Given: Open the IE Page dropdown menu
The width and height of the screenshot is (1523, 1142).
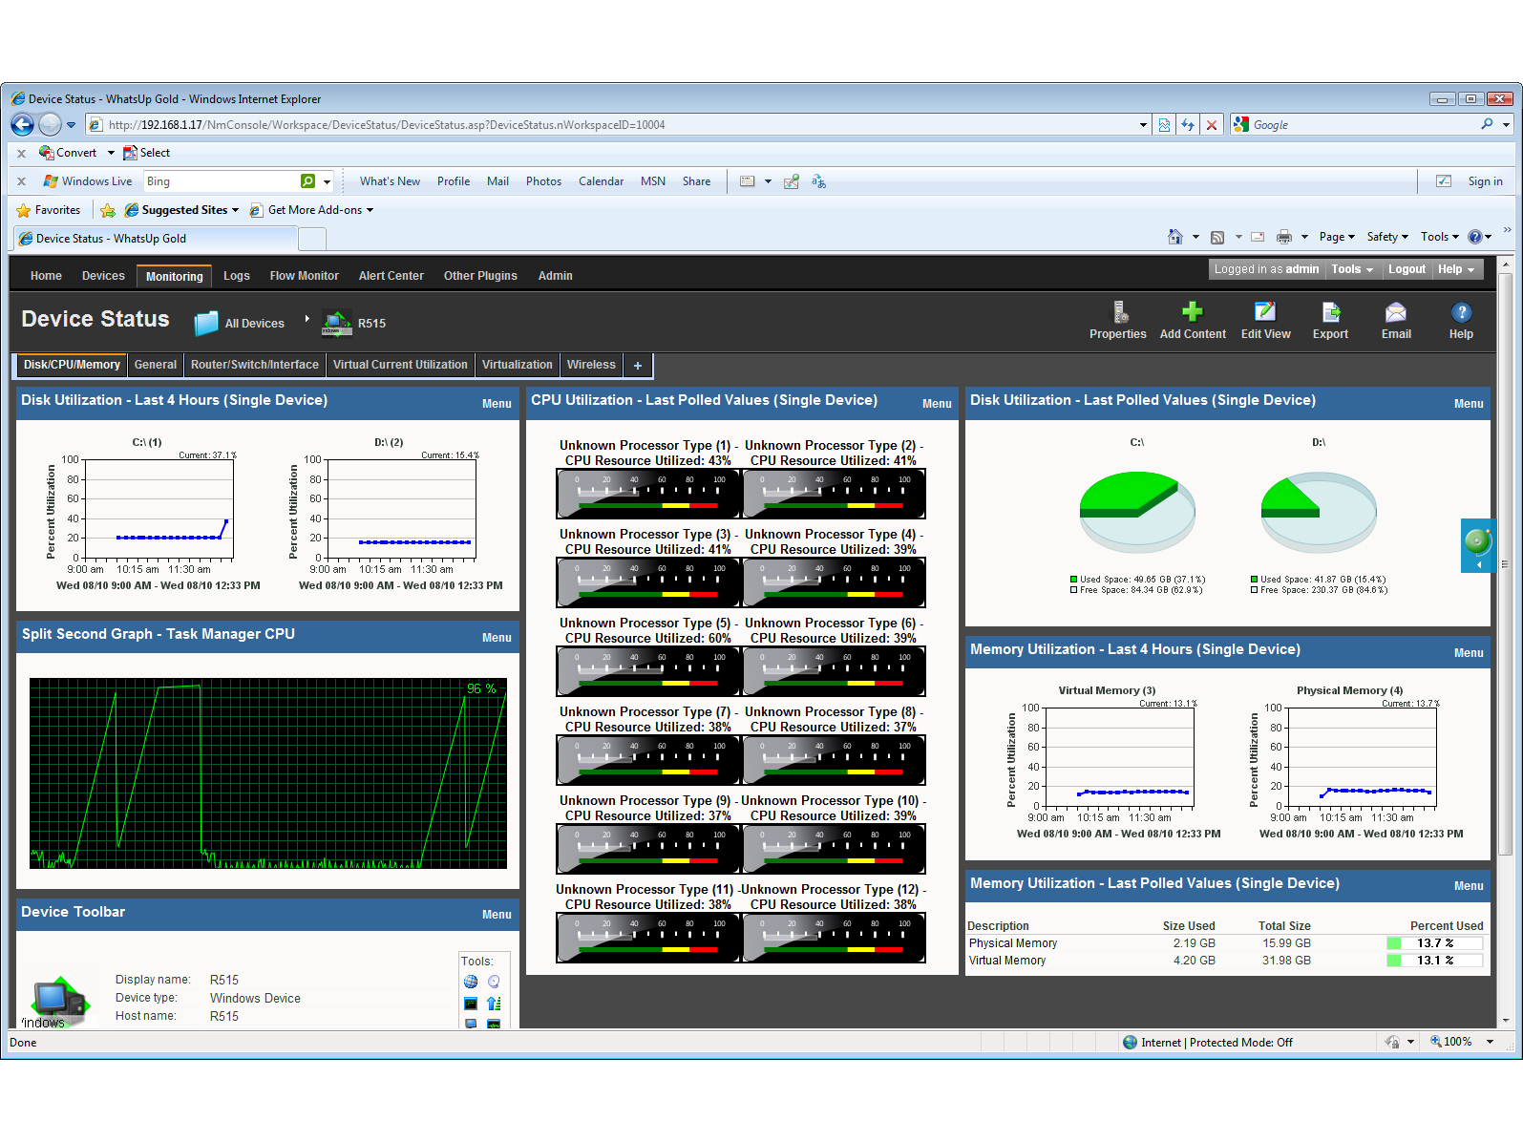Looking at the screenshot, I should point(1337,237).
